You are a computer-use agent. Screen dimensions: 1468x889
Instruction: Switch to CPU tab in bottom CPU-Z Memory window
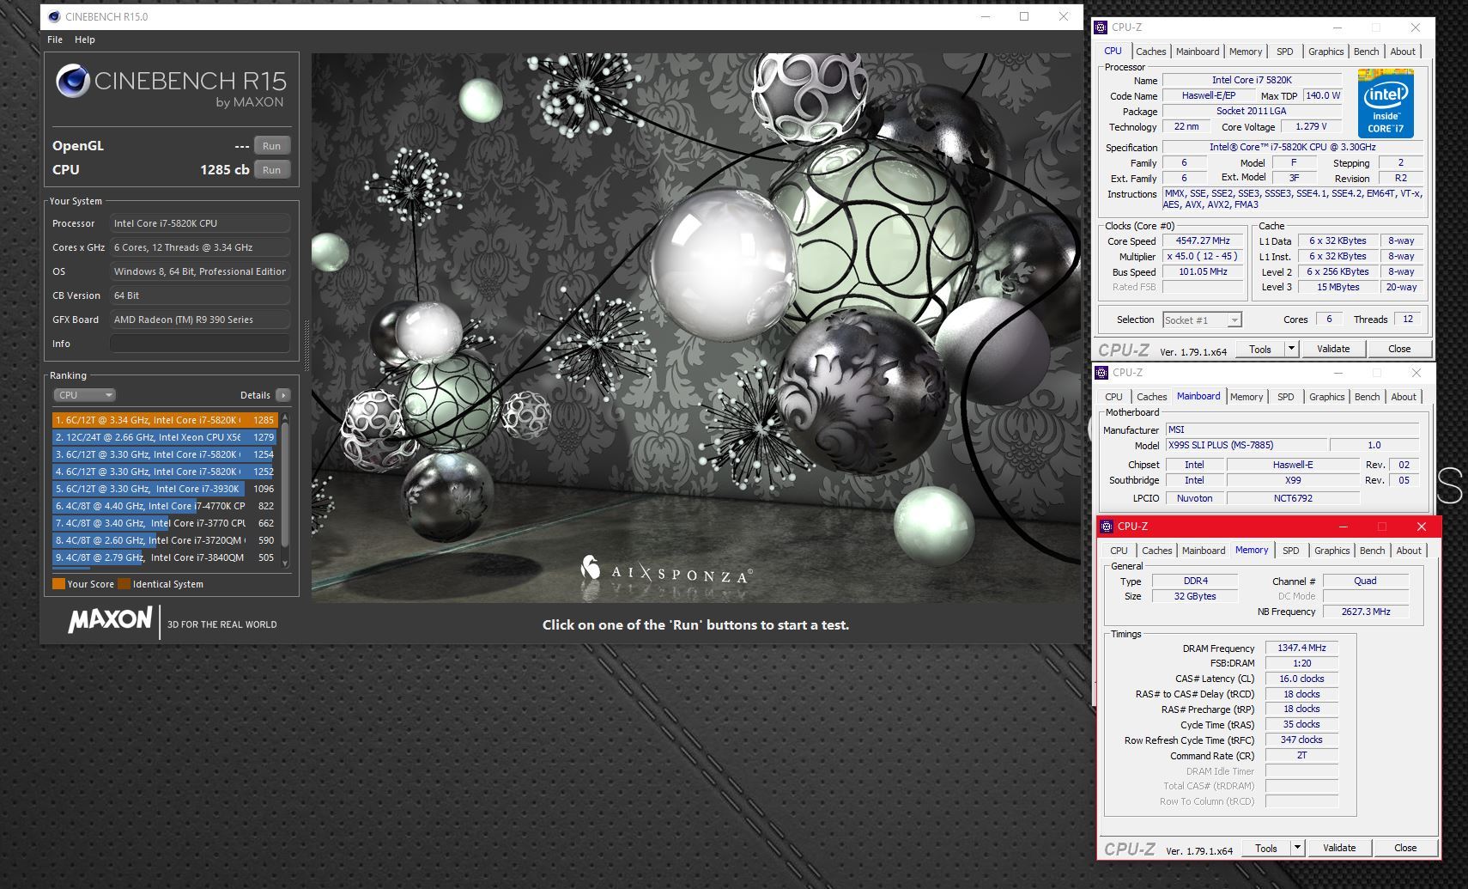pyautogui.click(x=1119, y=551)
